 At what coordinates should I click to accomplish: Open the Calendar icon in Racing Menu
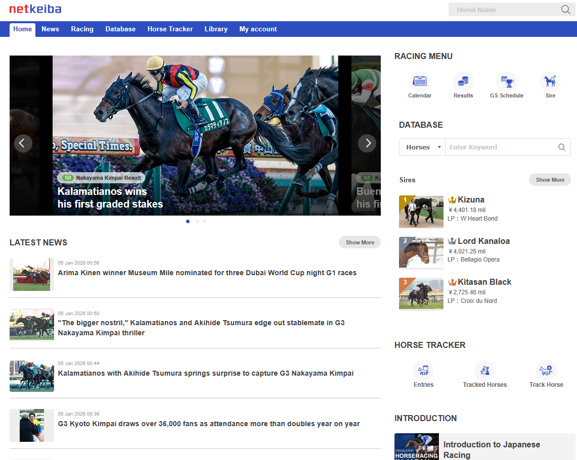[x=420, y=81]
